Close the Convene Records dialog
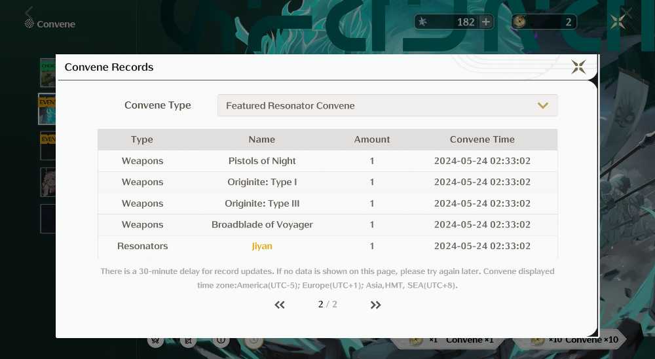The width and height of the screenshot is (655, 359). 578,67
